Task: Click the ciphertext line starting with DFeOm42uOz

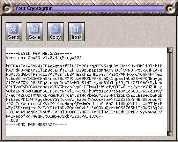Action: [84, 95]
